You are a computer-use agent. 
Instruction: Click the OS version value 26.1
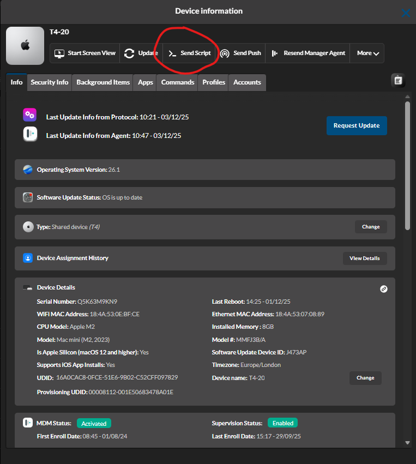tap(114, 170)
